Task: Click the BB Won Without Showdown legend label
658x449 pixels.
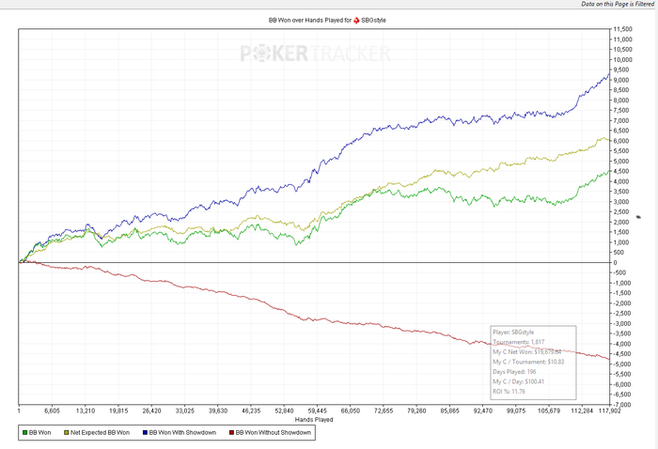Action: point(274,432)
